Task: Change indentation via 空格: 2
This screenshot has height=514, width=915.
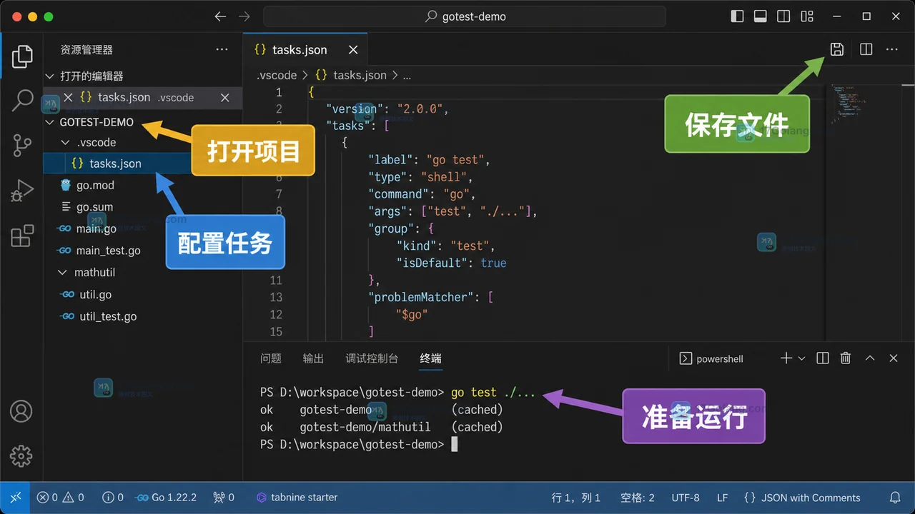Action: (x=638, y=498)
